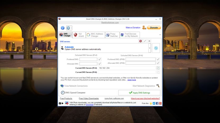Click the read more link
Screen dimensions: 220x123
coord(132,80)
